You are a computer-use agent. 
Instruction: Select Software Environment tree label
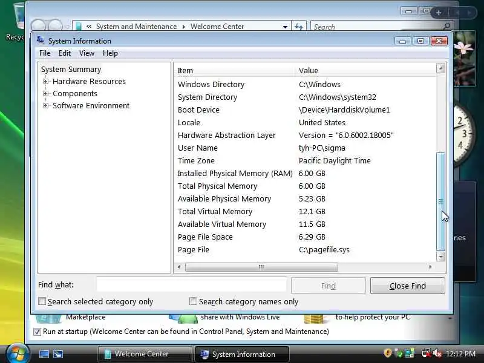pos(91,105)
